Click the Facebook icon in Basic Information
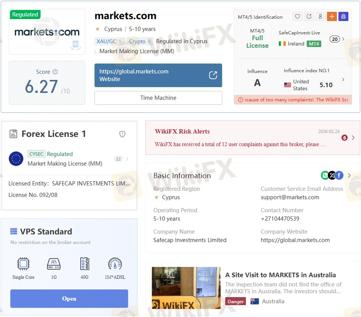The width and height of the screenshot is (361, 317). [x=339, y=175]
